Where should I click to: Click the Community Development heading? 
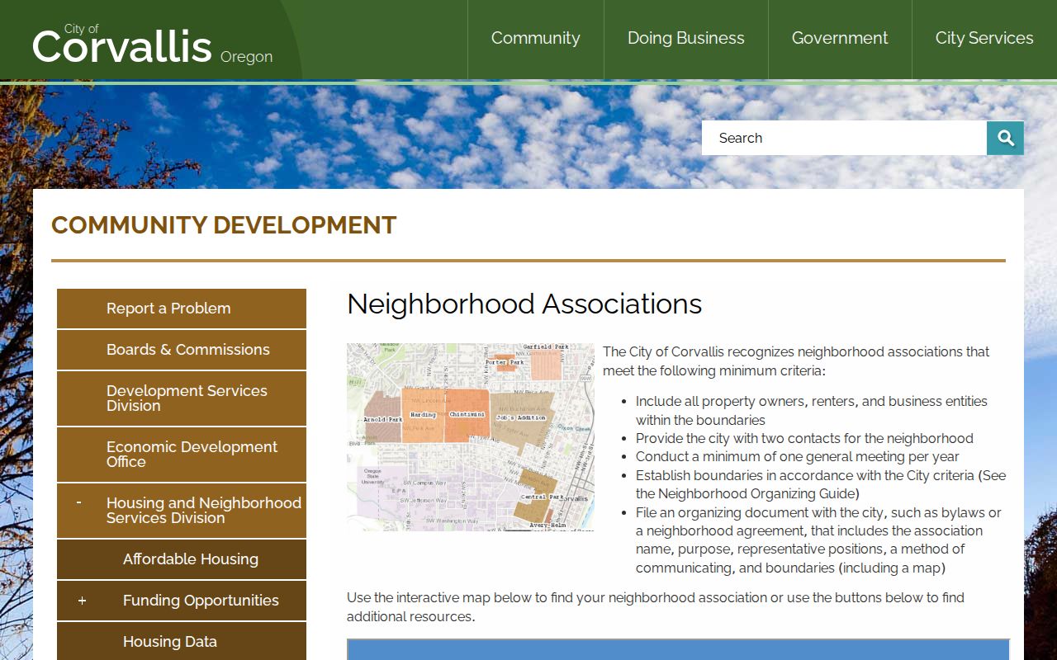(224, 225)
